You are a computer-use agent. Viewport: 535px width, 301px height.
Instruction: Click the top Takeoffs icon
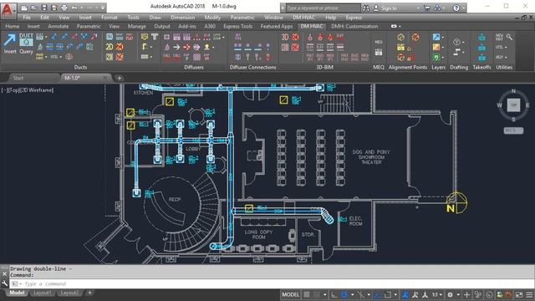[481, 37]
